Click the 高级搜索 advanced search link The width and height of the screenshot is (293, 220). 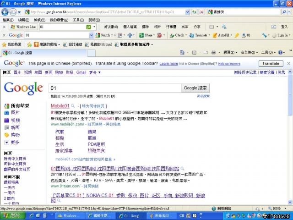point(203,96)
